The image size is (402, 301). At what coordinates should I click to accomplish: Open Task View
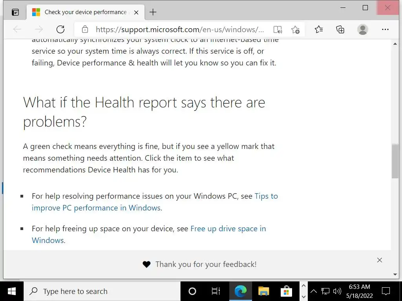pyautogui.click(x=216, y=291)
